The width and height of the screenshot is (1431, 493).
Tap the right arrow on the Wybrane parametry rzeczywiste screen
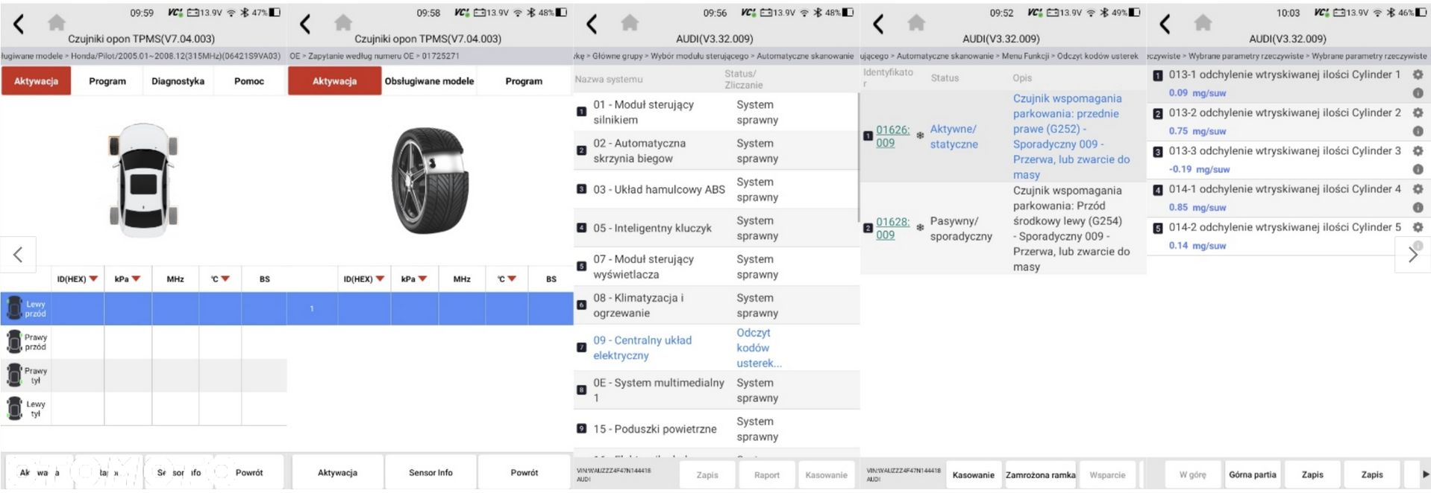pos(1412,255)
